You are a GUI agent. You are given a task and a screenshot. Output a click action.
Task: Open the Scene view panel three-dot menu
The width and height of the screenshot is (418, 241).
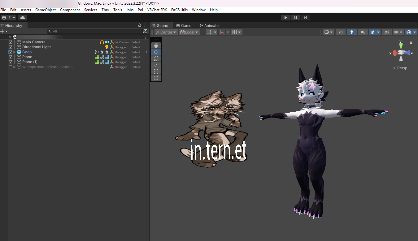414,25
